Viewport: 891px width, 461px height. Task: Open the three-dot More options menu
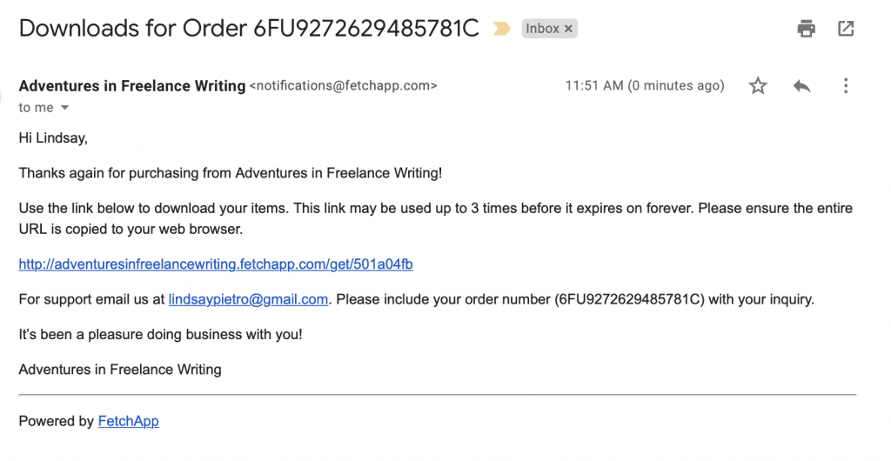[846, 85]
